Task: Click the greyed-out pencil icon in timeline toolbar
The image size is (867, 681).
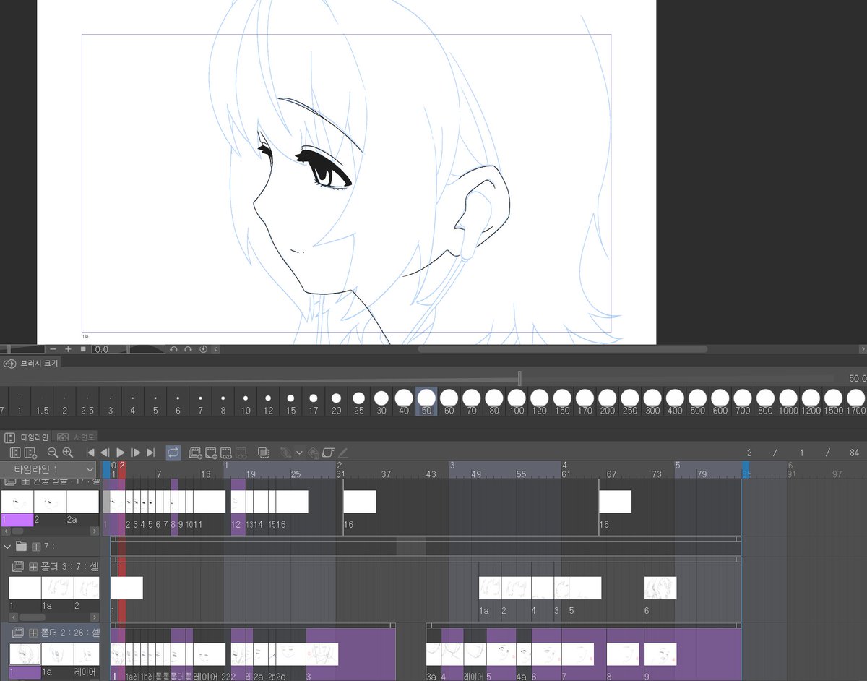Action: pos(343,453)
